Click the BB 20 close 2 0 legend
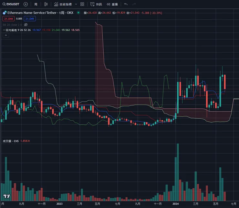This screenshot has width=239, height=208. (x=12, y=25)
